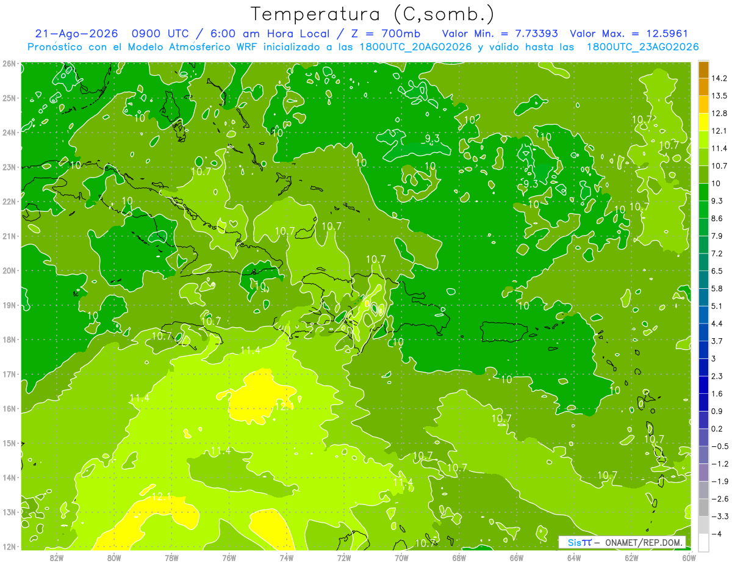
Task: Click the "3.7" color scale label
Action: coord(717,341)
